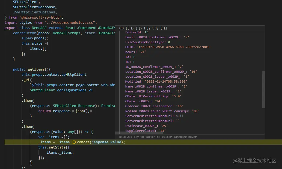Click the yellow execution pointer before concat

pos(74,142)
